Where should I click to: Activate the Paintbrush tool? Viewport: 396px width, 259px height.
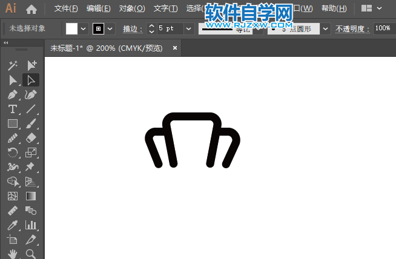(31, 123)
